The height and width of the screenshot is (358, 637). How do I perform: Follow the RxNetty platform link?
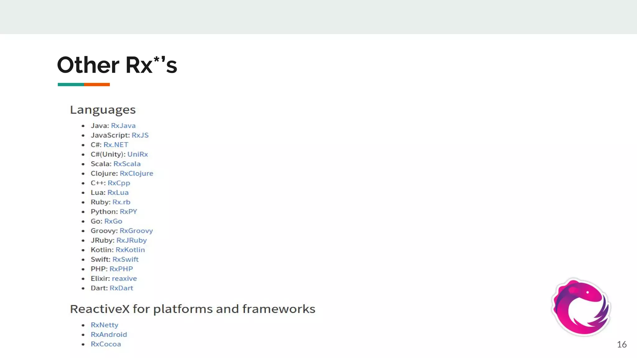[105, 325]
